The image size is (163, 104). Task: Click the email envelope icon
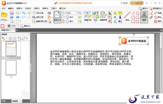point(18,13)
